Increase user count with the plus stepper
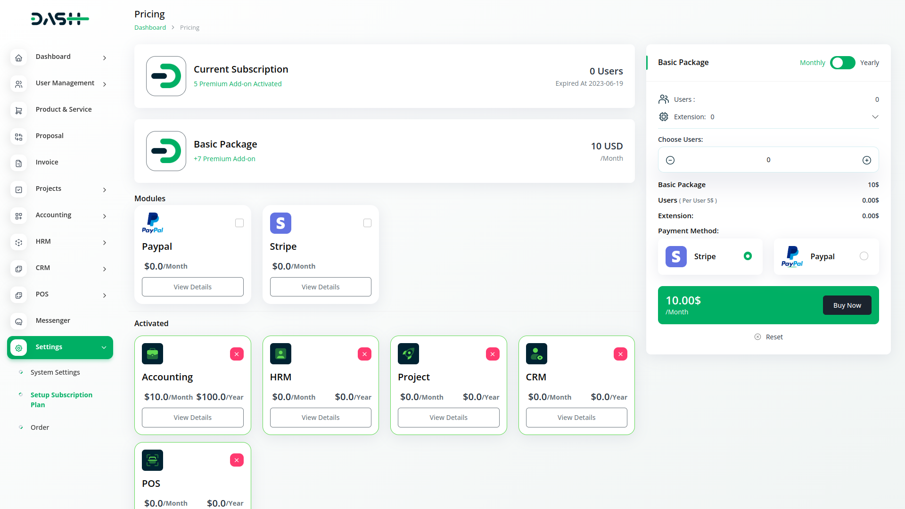The width and height of the screenshot is (905, 509). click(x=867, y=160)
